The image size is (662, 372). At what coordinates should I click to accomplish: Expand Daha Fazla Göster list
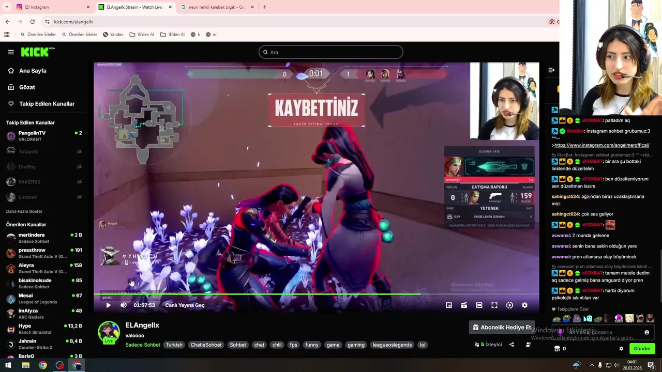pos(24,211)
